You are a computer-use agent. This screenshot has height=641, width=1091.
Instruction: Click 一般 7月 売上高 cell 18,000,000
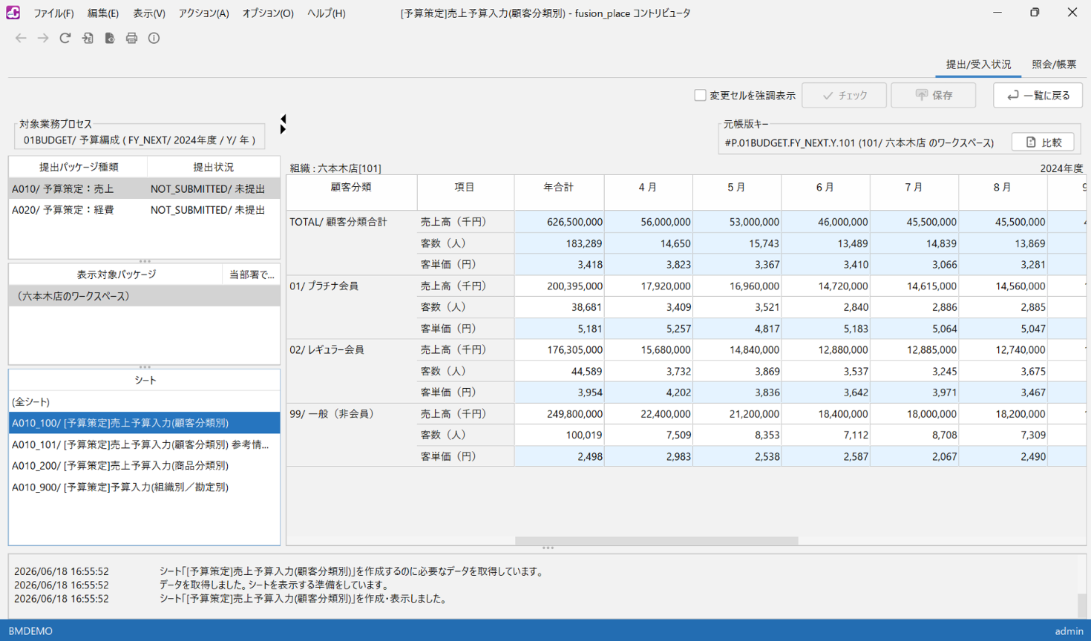[x=914, y=414]
